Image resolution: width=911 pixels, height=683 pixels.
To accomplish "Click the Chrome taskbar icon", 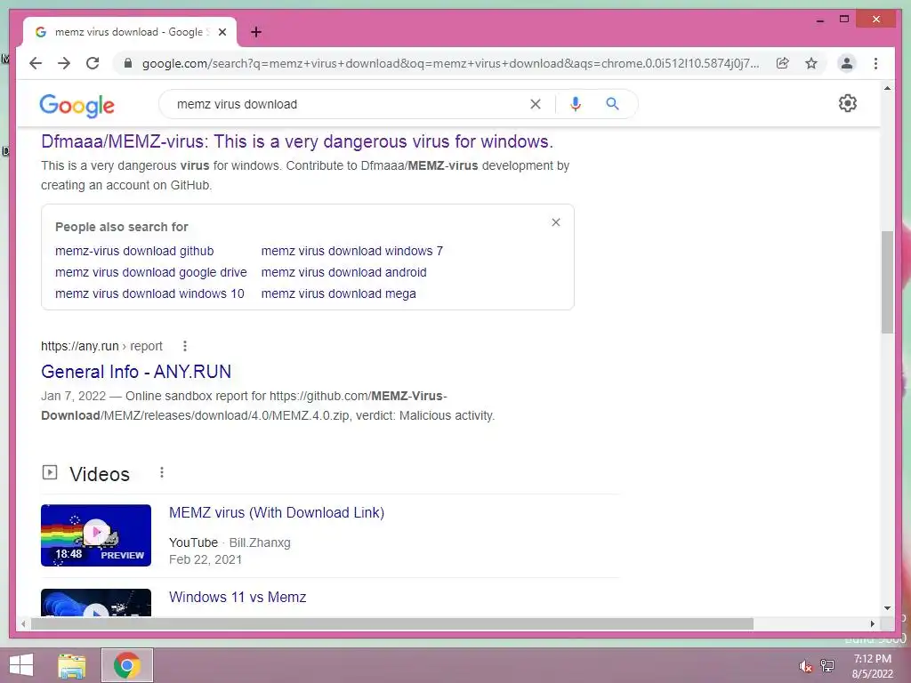I will pyautogui.click(x=127, y=665).
